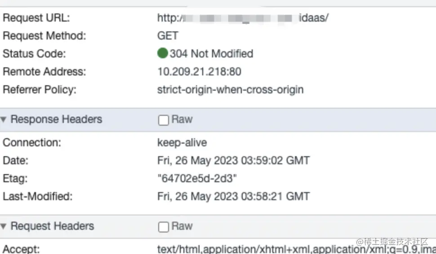This screenshot has height=254, width=436.
Task: Select the keep-alive connection value
Action: click(x=182, y=143)
